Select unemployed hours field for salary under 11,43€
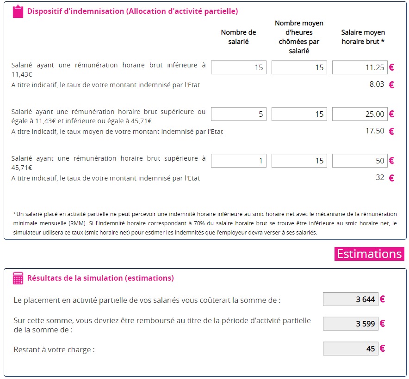The height and width of the screenshot is (379, 409). [x=299, y=67]
